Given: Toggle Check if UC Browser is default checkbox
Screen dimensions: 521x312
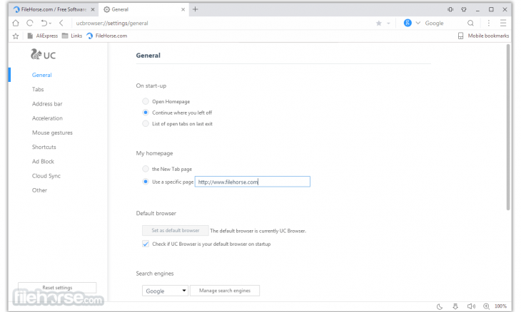Looking at the screenshot, I should pos(146,244).
